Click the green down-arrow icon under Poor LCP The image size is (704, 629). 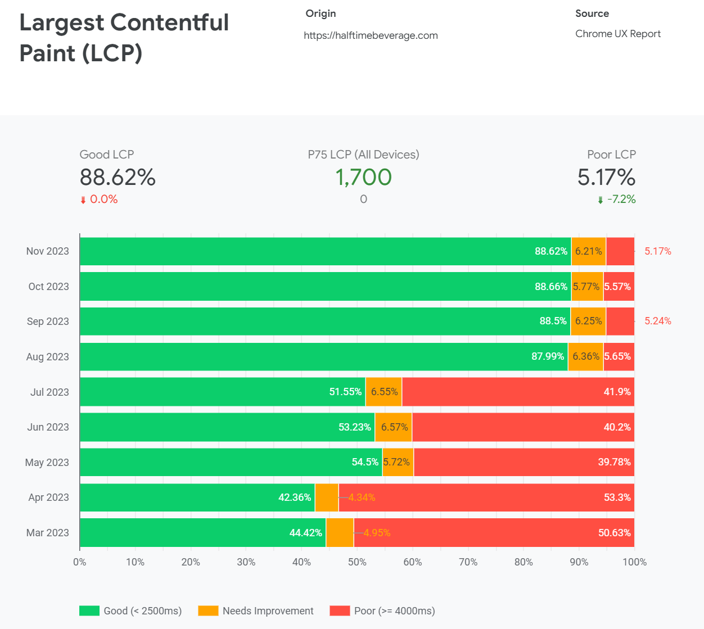(601, 200)
